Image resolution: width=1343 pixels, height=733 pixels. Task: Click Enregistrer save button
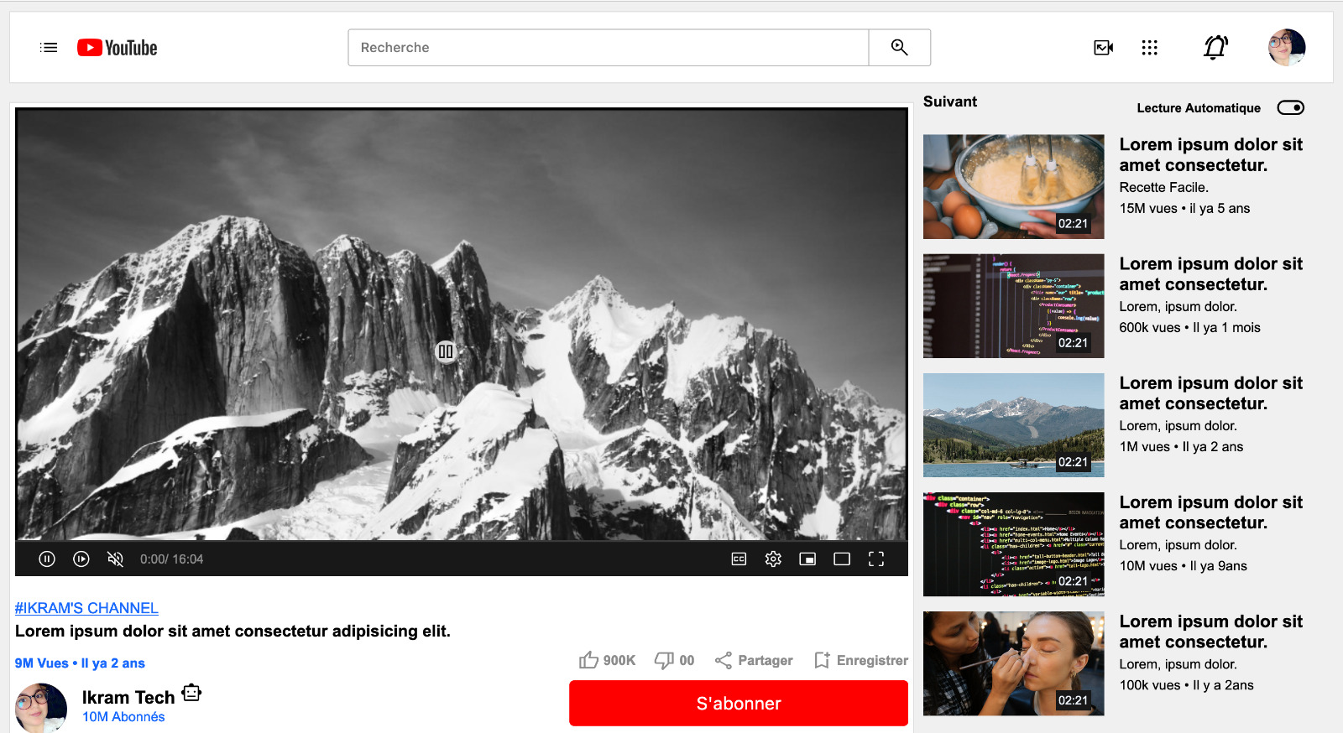[861, 660]
